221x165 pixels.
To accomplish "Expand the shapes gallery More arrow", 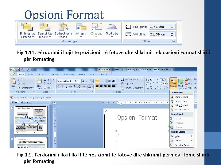I will pos(168,88).
